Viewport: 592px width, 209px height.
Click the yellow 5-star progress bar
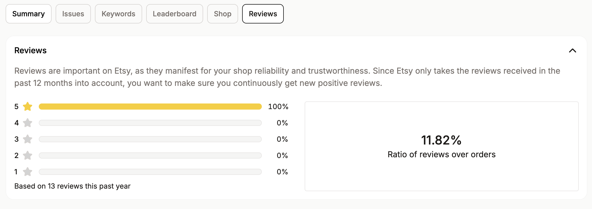[x=150, y=107]
